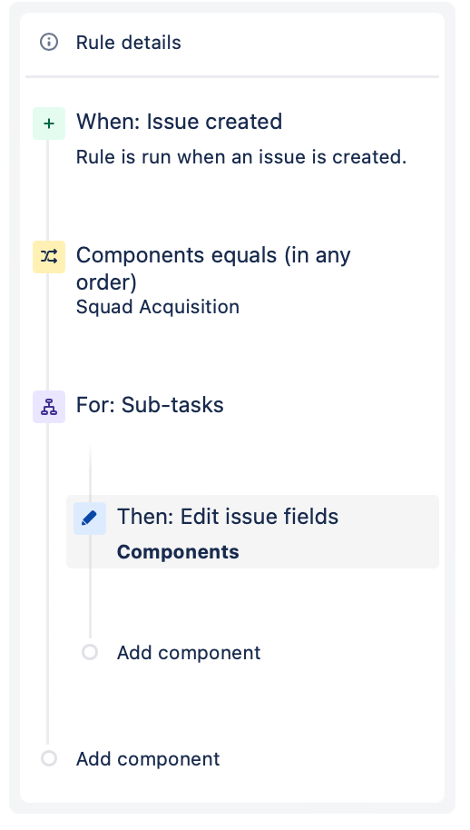Screen dimensions: 470x830
Task: Choose Add component under Edit issue fields
Action: [x=189, y=653]
